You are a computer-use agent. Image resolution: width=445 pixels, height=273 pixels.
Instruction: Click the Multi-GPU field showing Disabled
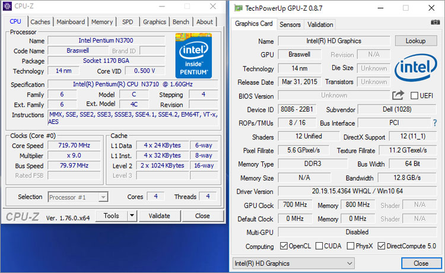[357, 232]
